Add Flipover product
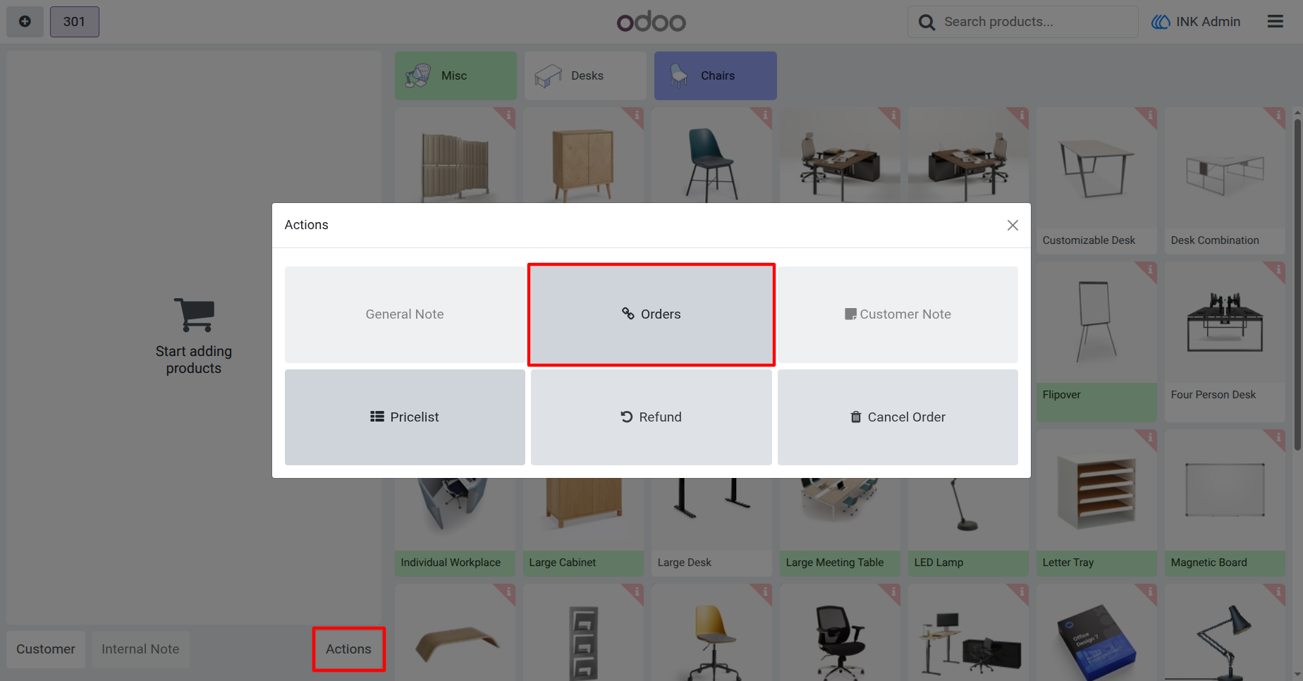 point(1096,342)
